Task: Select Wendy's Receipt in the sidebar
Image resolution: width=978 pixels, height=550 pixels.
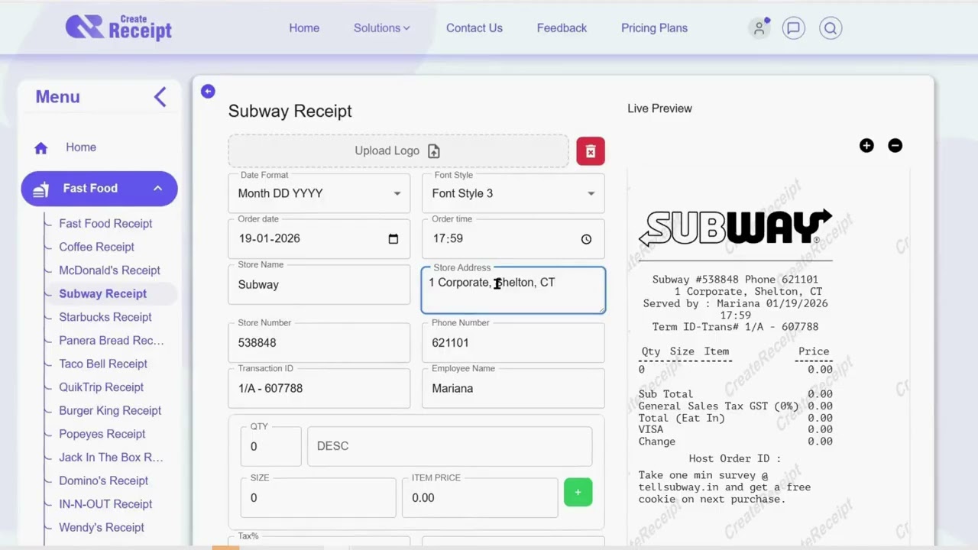Action: [101, 527]
